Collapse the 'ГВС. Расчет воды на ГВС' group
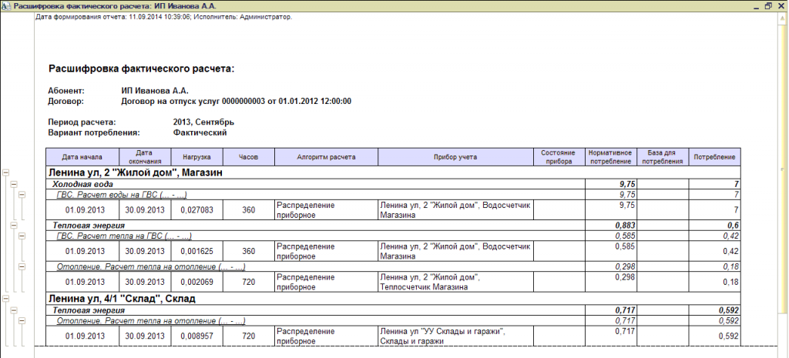 point(22,195)
